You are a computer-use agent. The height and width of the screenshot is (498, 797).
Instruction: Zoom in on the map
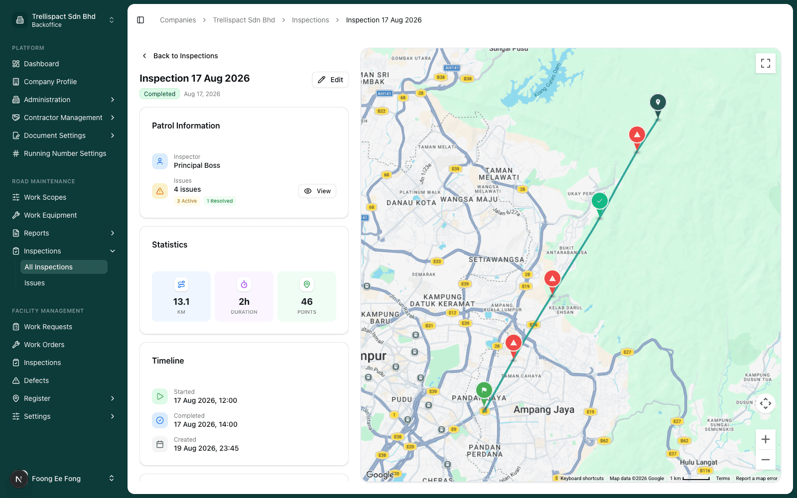click(x=766, y=439)
